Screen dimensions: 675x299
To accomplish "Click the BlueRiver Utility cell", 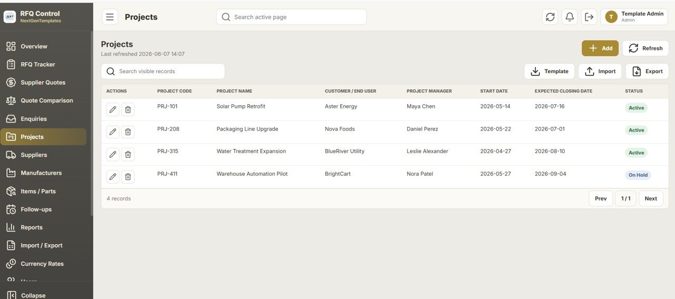I will 344,151.
